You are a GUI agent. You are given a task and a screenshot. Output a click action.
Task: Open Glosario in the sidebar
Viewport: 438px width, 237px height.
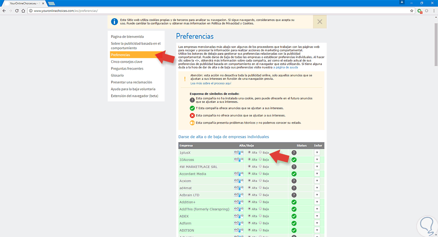click(117, 75)
